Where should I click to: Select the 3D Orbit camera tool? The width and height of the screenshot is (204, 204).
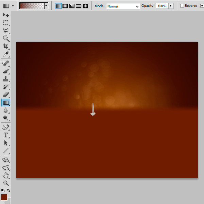click(6, 168)
